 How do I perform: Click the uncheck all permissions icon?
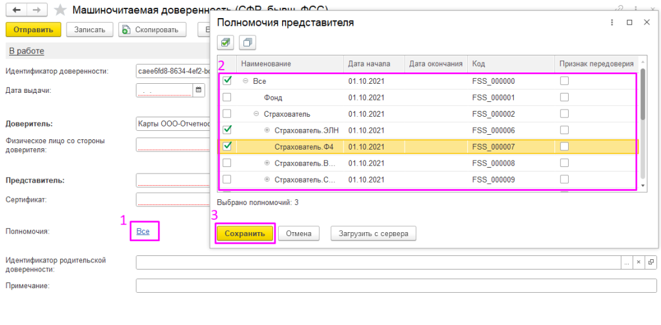click(247, 43)
